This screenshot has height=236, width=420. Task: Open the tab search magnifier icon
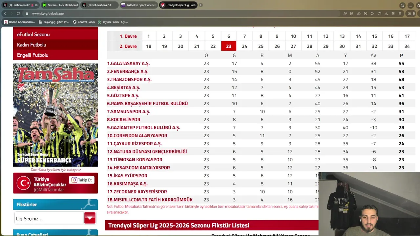coord(402,5)
